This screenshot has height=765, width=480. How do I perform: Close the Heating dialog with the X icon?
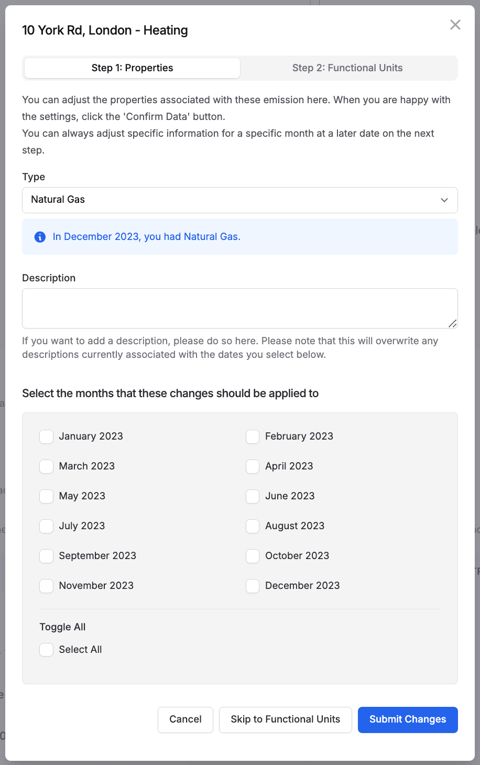(455, 25)
